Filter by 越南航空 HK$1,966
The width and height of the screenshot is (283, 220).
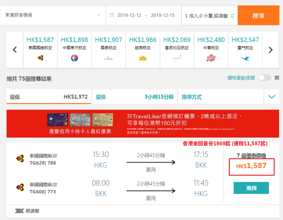pyautogui.click(x=143, y=50)
